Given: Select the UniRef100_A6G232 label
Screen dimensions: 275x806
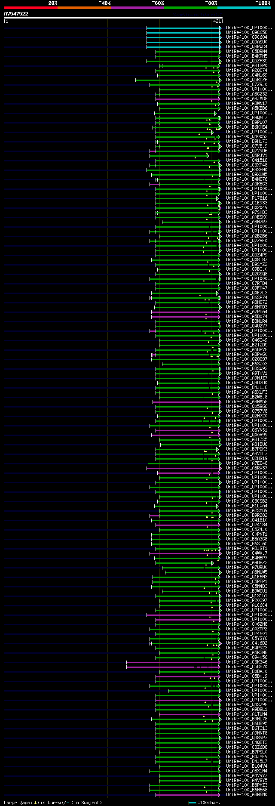Looking at the screenshot, I should tap(247, 94).
